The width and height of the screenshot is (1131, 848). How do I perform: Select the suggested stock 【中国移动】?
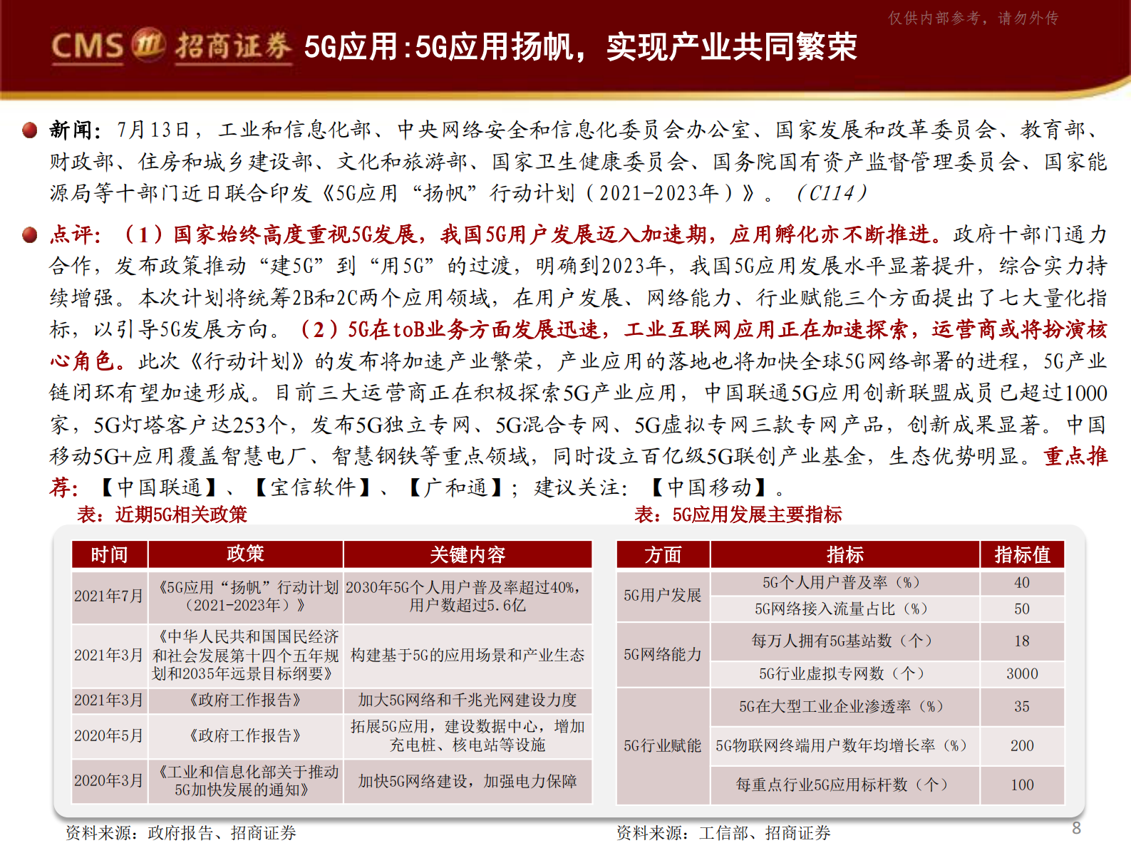click(x=709, y=487)
